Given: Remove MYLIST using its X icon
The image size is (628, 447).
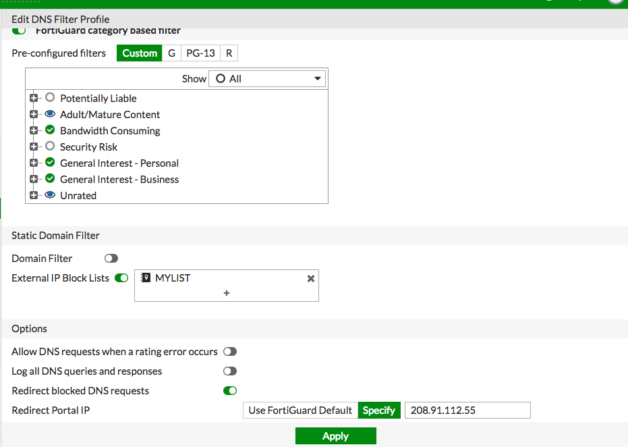Looking at the screenshot, I should coord(310,278).
